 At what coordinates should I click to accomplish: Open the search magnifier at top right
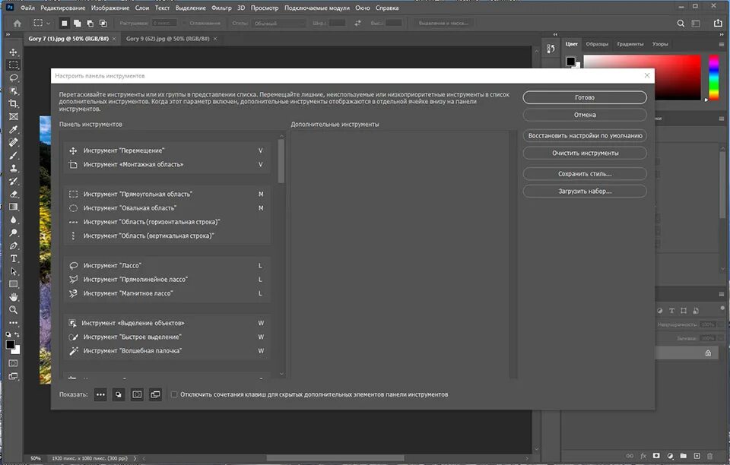click(681, 24)
